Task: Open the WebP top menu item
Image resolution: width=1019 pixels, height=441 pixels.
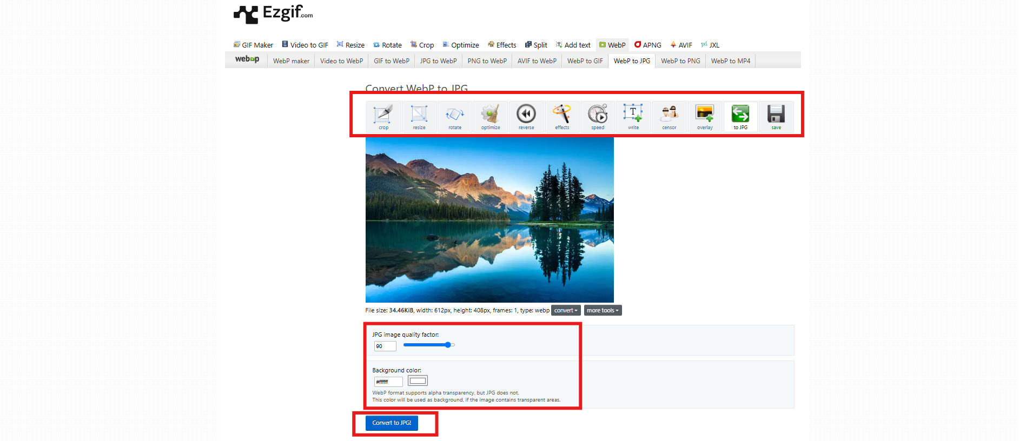Action: (612, 45)
